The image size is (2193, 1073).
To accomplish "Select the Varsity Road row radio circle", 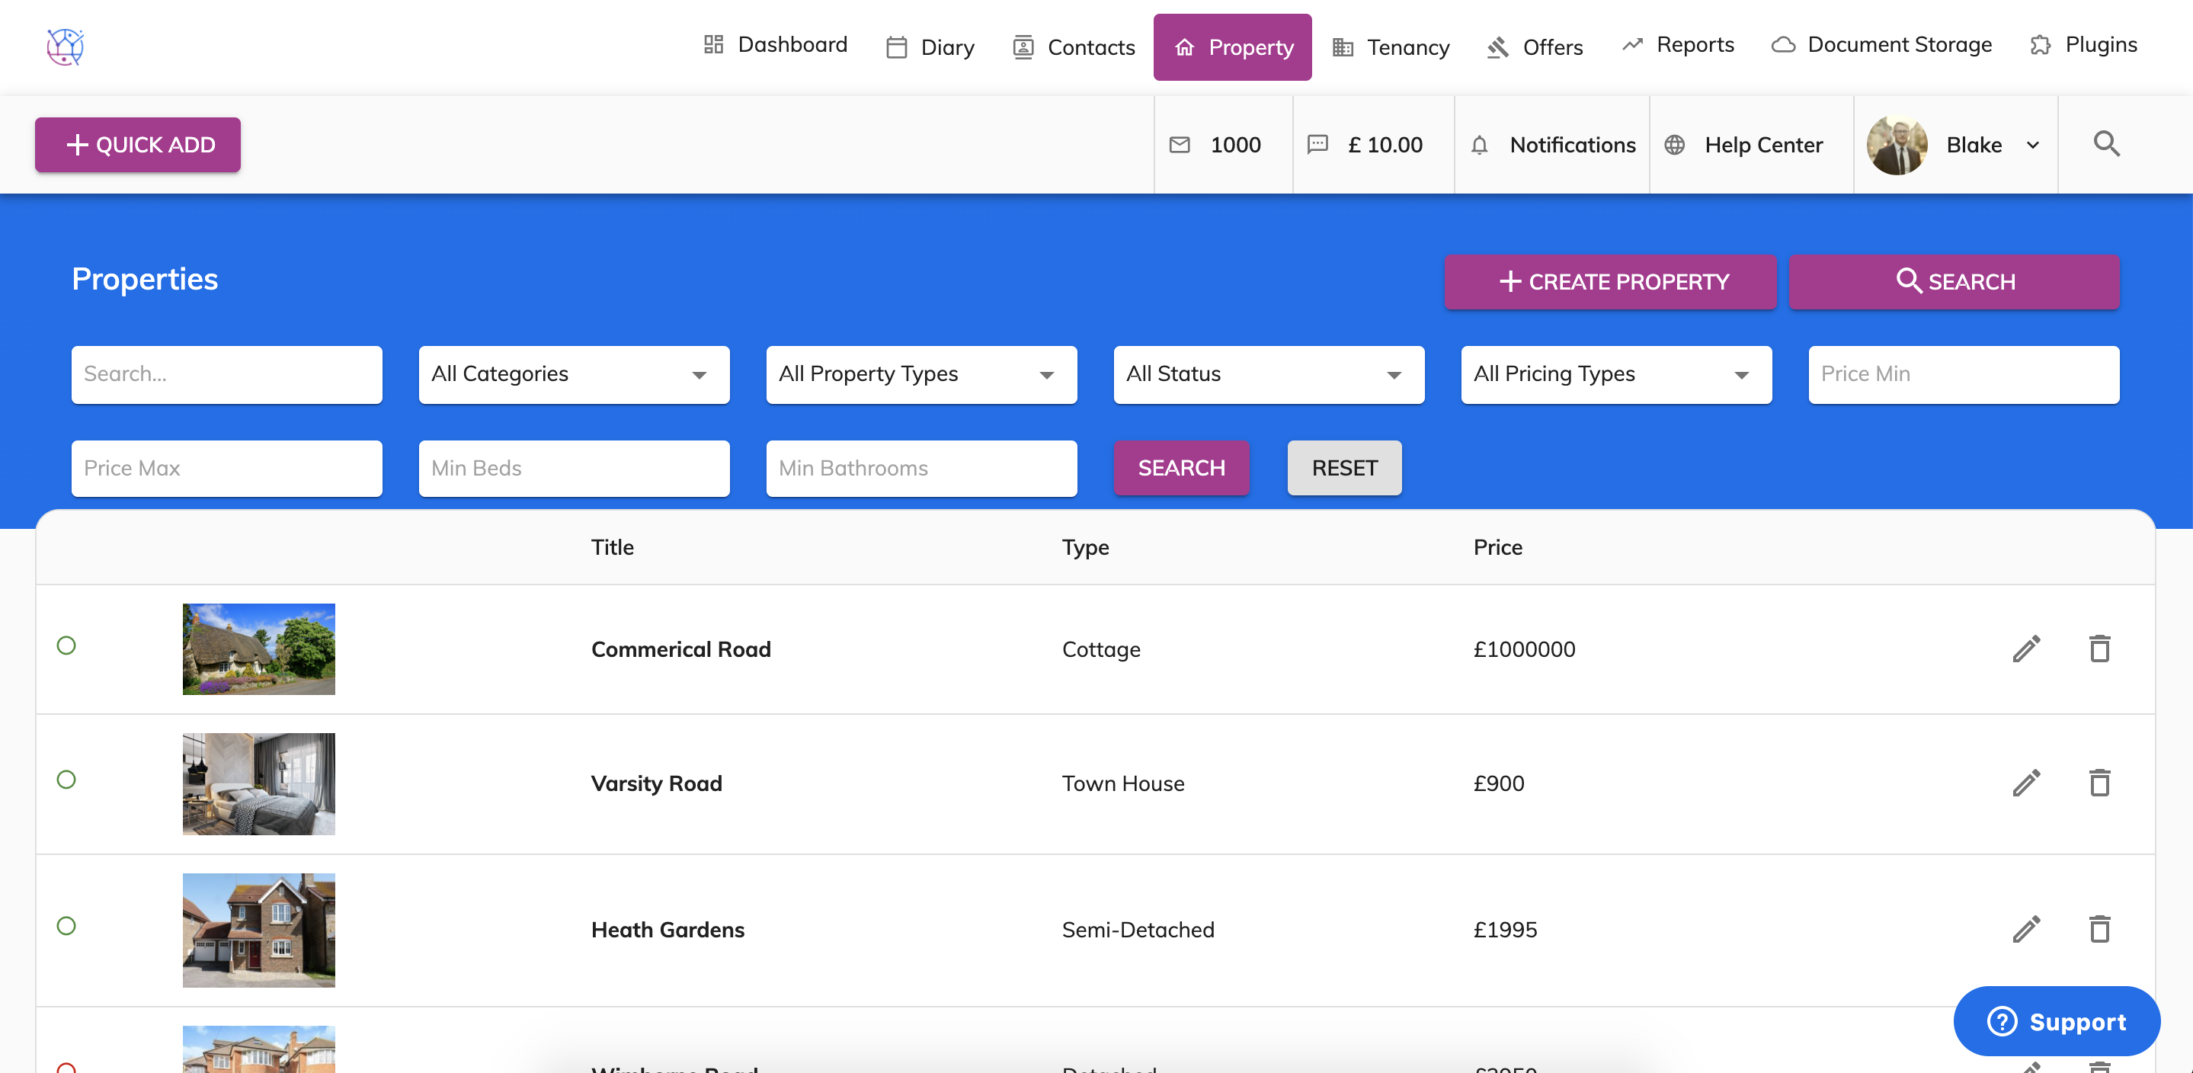I will [x=66, y=779].
